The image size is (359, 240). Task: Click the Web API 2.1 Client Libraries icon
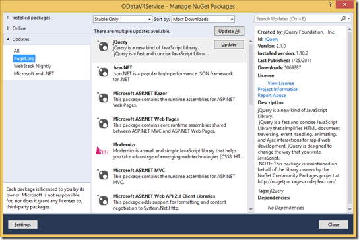pos(103,200)
